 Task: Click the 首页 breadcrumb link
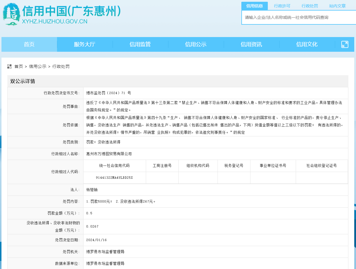click(19, 66)
